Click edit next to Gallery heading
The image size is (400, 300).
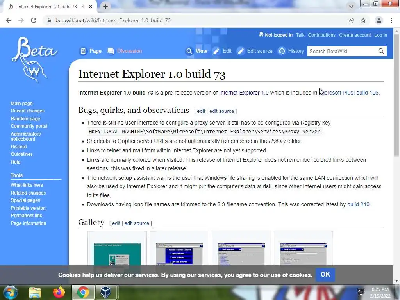116,223
